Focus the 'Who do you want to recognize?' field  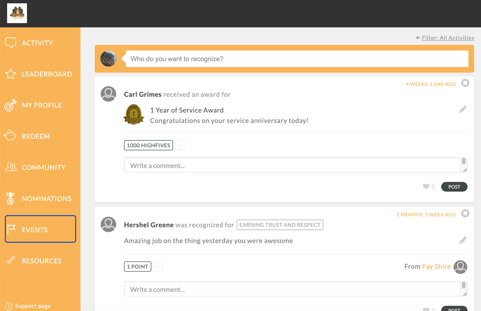pyautogui.click(x=297, y=59)
